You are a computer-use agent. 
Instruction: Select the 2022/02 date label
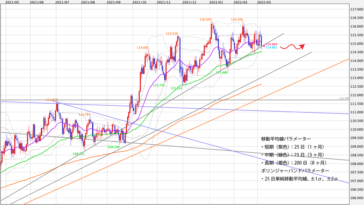(x=241, y=2)
